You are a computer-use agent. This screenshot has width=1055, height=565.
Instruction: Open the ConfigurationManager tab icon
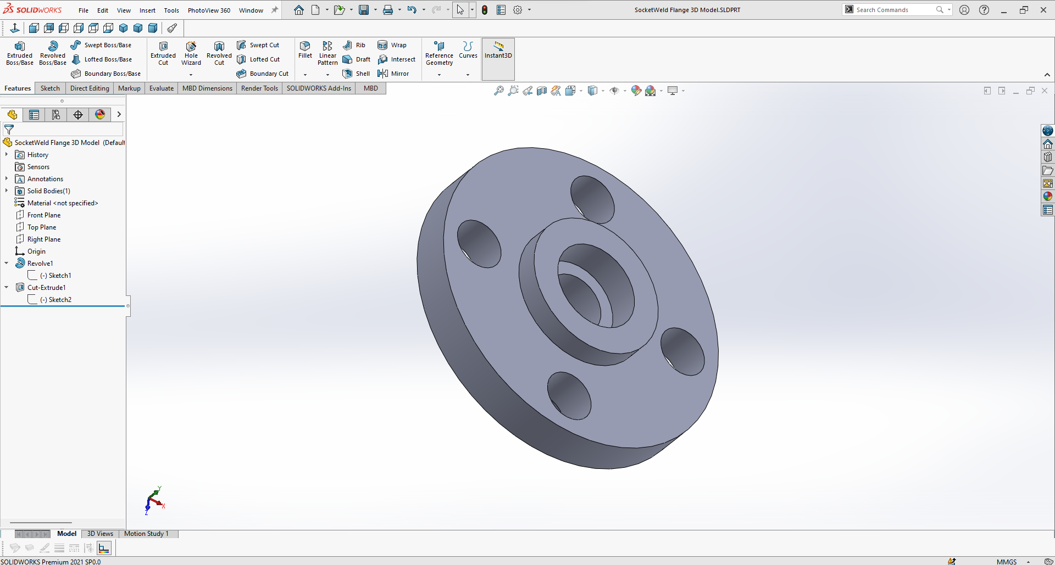point(56,114)
